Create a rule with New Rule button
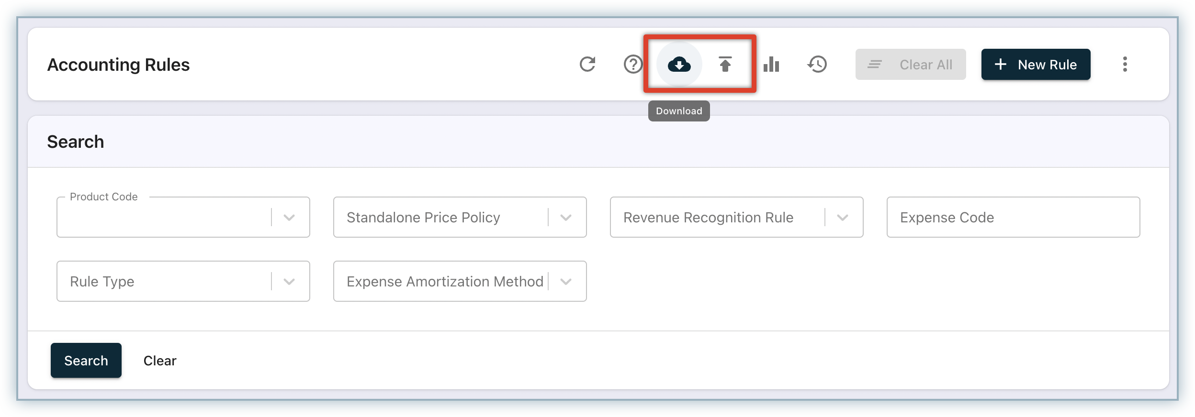The height and width of the screenshot is (417, 1195). 1036,65
